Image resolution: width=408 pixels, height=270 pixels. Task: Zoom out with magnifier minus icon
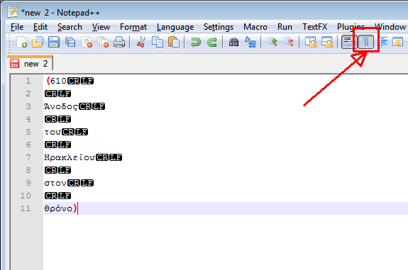289,42
